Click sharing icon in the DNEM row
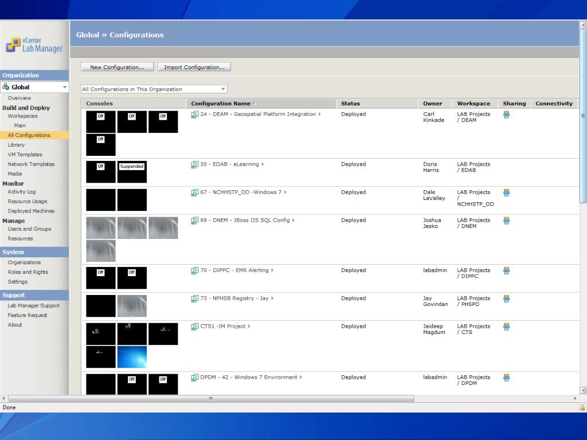The image size is (587, 440). pyautogui.click(x=507, y=221)
